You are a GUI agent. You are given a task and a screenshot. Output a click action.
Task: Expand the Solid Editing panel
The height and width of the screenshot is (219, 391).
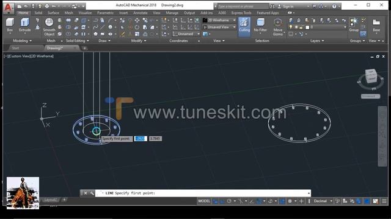click(x=78, y=41)
